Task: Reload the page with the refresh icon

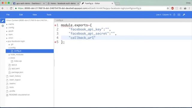Action: (x=11, y=8)
